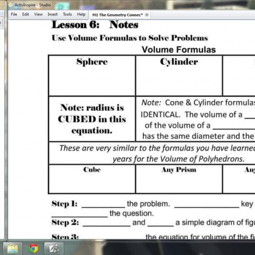Open the Help menu
Viewport: 255px width, 255px height.
tap(81, 14)
